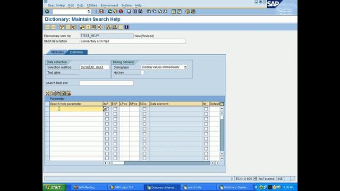Image resolution: width=340 pixels, height=191 pixels.
Task: Click Delete Row icon above parameter table
Action: coord(69,93)
